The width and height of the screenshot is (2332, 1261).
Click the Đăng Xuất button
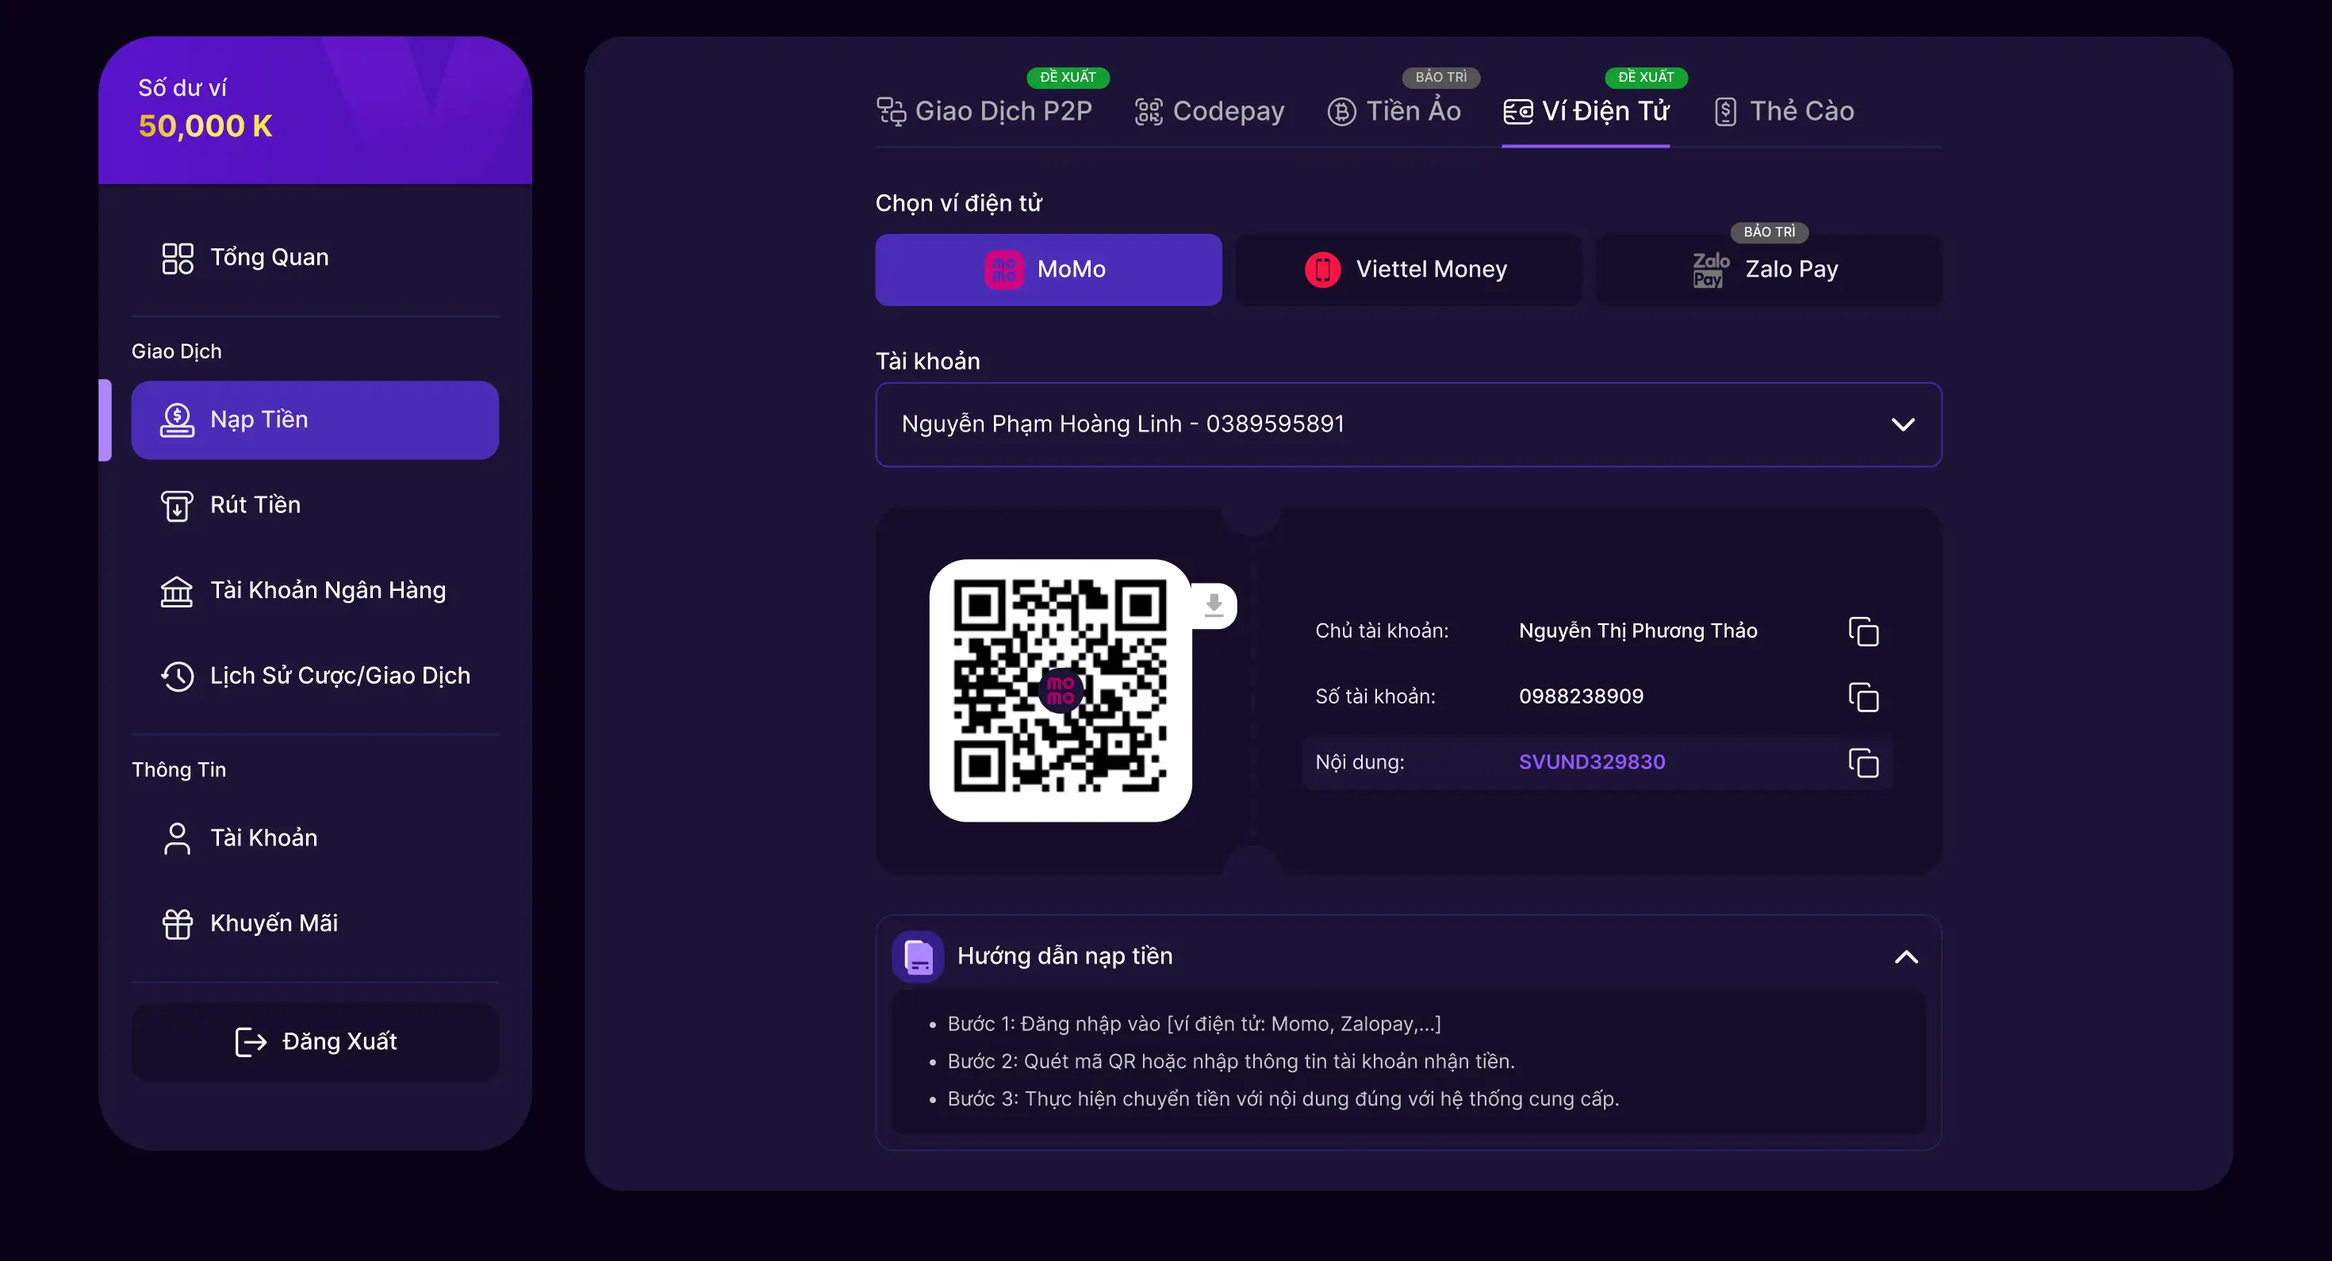pos(315,1042)
